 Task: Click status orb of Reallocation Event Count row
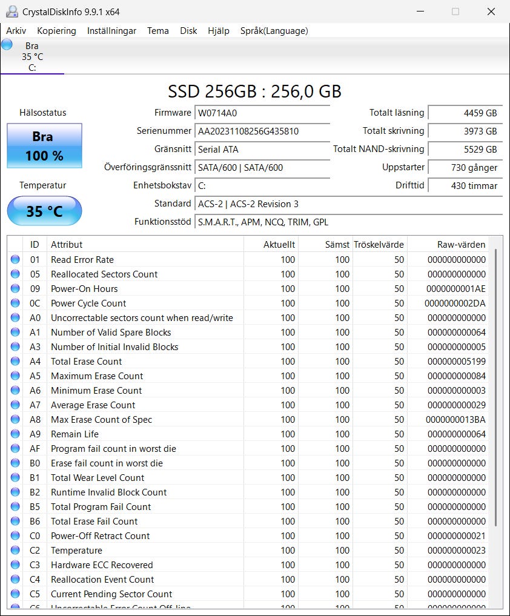(x=15, y=579)
